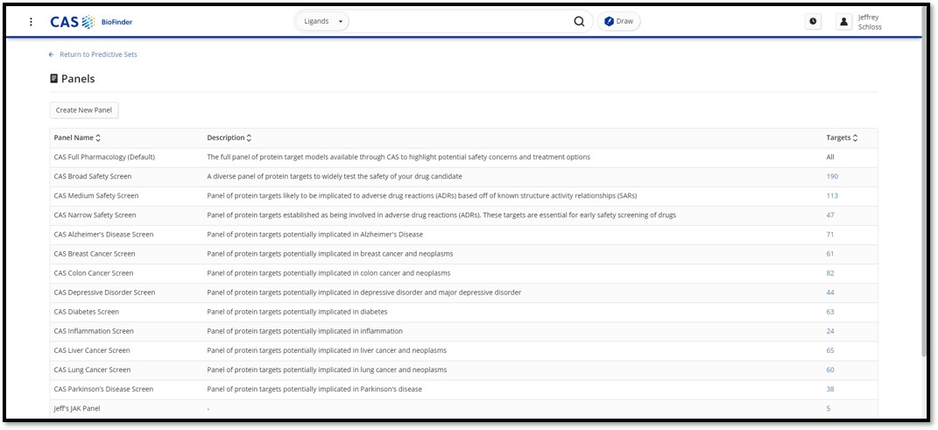
Task: Open 47 targets for Narrow Safety Screen
Action: pyautogui.click(x=830, y=215)
